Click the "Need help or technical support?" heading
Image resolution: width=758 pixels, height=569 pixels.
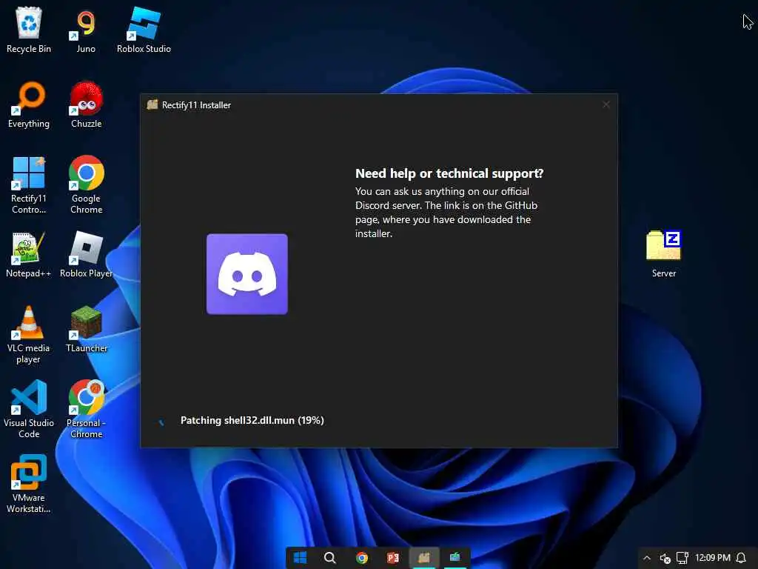click(449, 173)
